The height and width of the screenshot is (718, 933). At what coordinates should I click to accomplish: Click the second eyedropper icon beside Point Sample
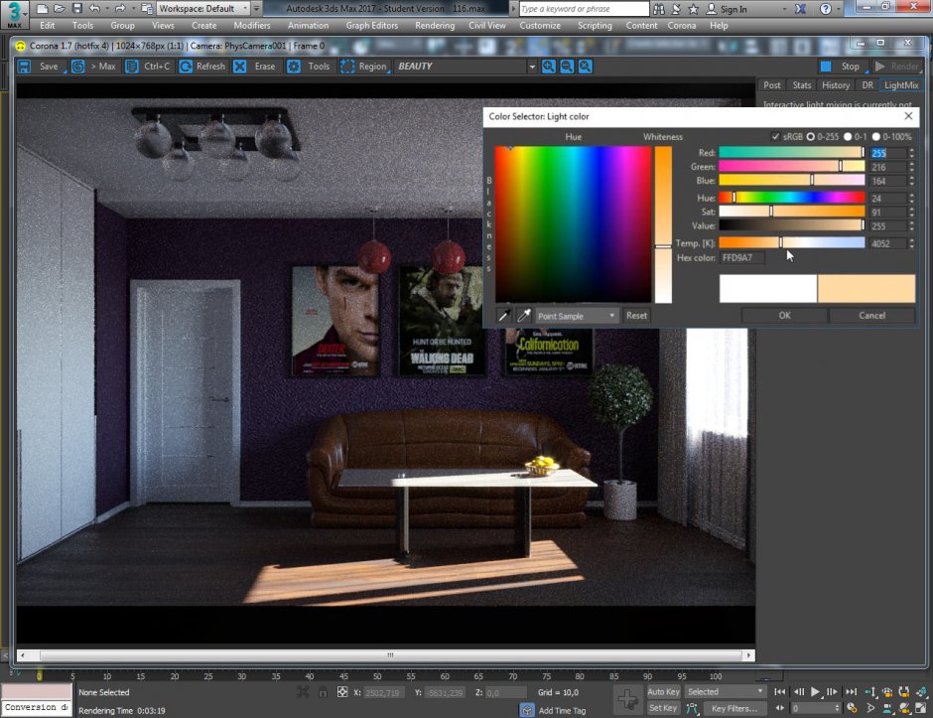(524, 316)
